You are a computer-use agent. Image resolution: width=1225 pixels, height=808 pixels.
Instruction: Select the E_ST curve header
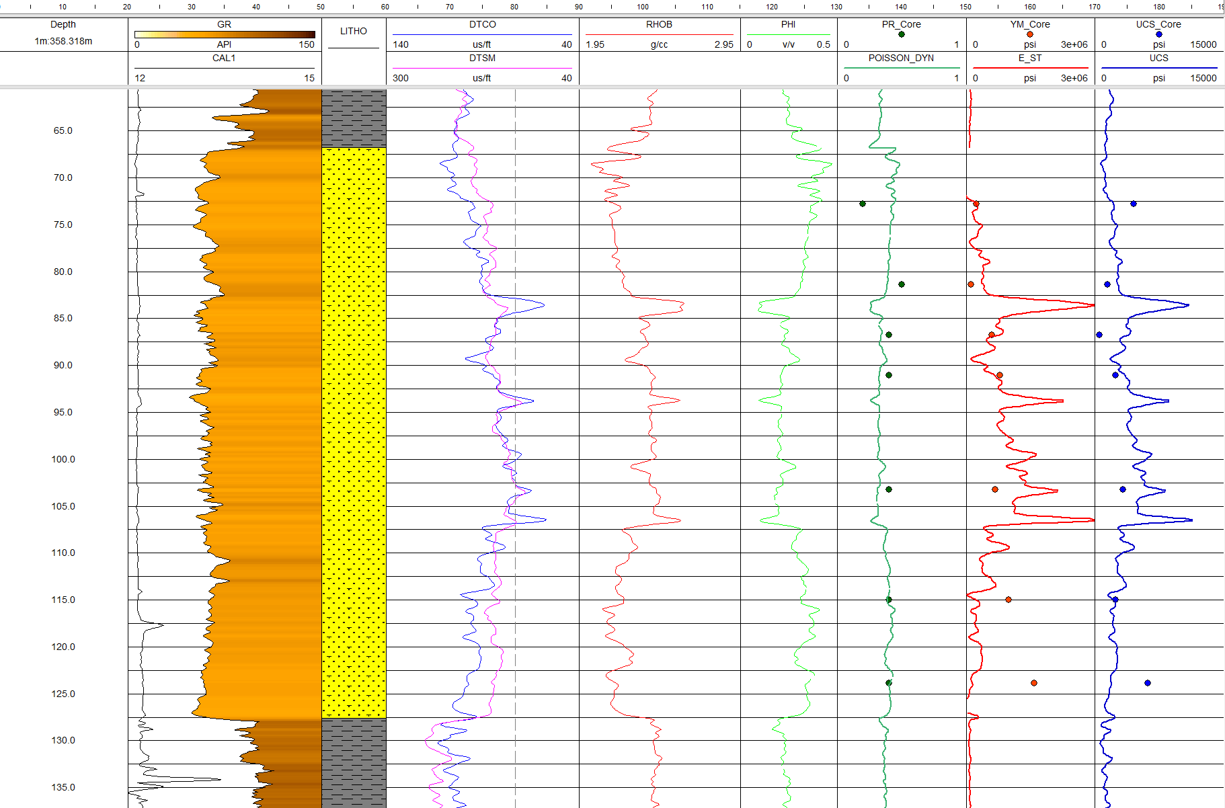point(1029,58)
